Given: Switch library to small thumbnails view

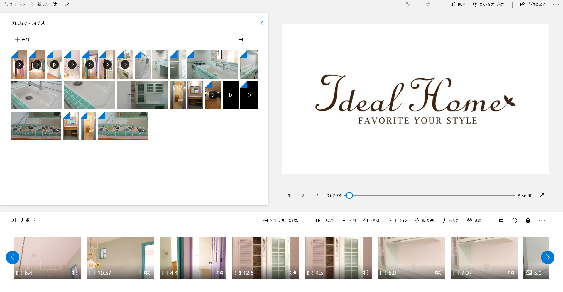Looking at the screenshot, I should (252, 40).
